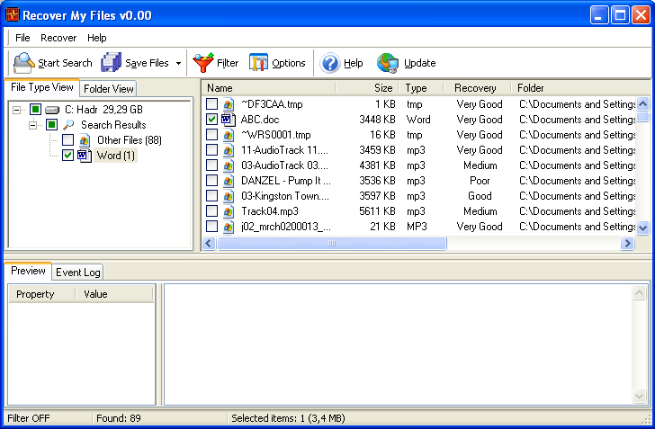Click the file list scroll right arrow
Image resolution: width=655 pixels, height=429 pixels.
(x=627, y=243)
